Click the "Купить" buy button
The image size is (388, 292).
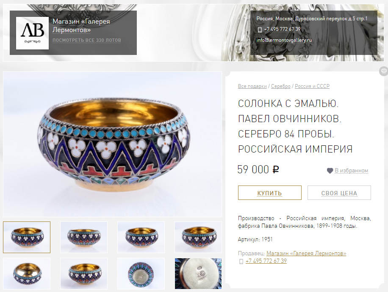coord(270,193)
